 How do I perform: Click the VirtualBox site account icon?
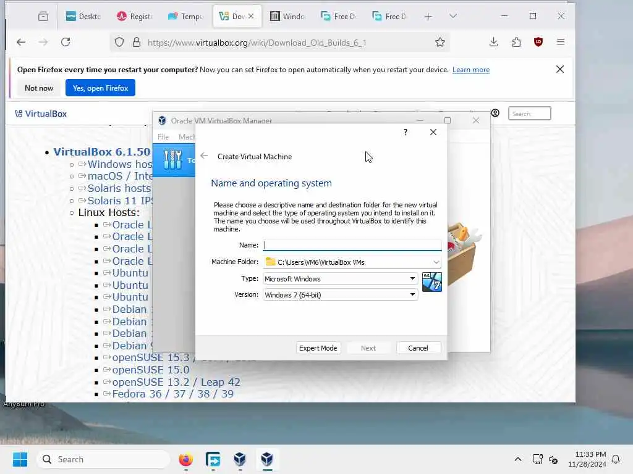(495, 114)
